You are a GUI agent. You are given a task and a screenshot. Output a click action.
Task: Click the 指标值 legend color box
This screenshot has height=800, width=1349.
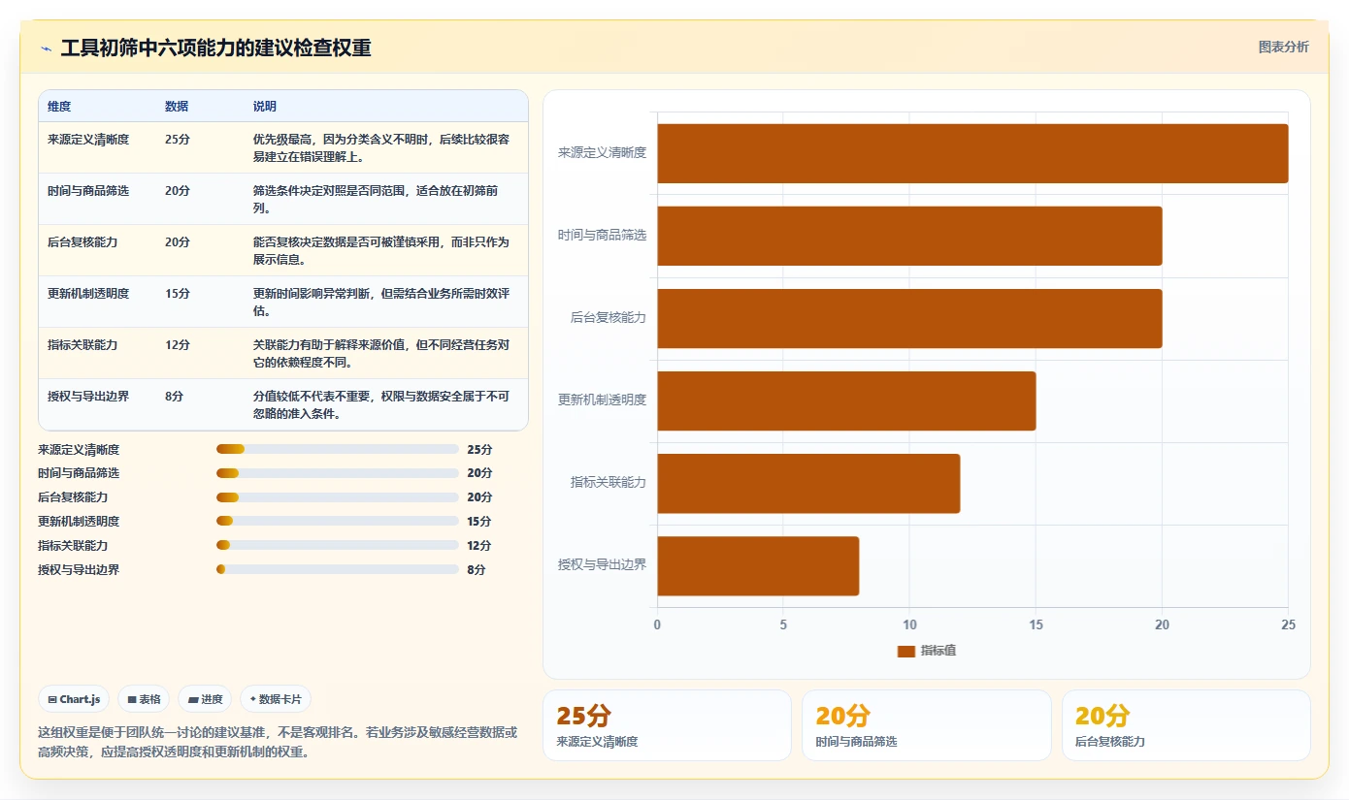[906, 652]
